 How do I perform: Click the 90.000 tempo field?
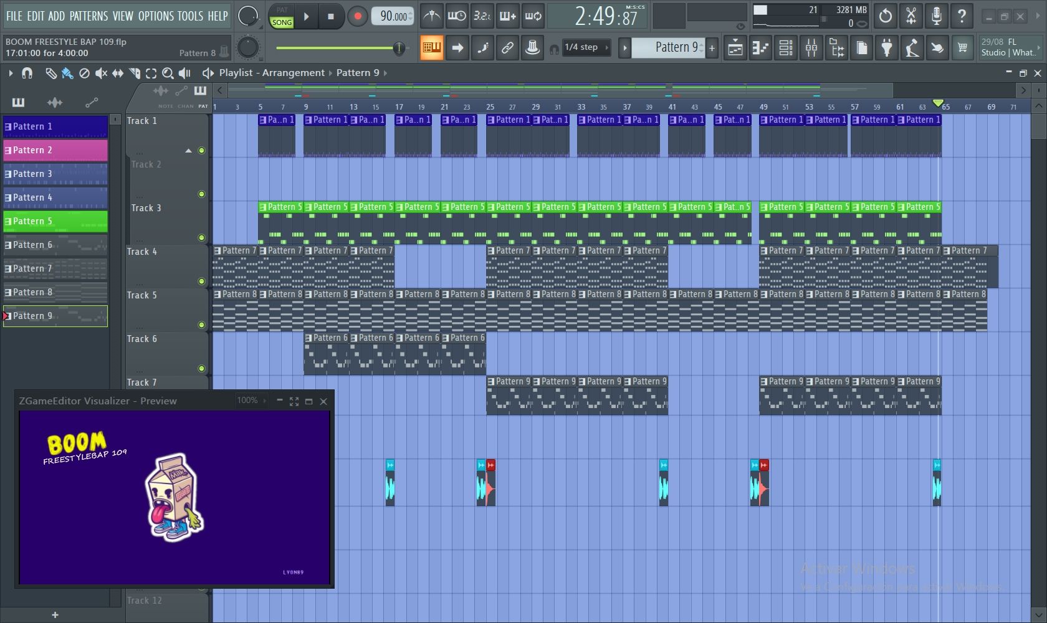click(393, 16)
